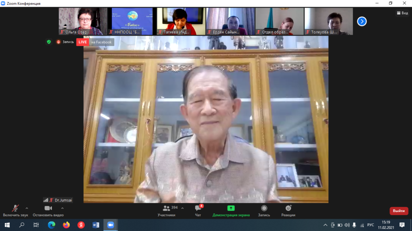Select Отдел образ... participant thumbnail
The image size is (412, 231).
[280, 21]
